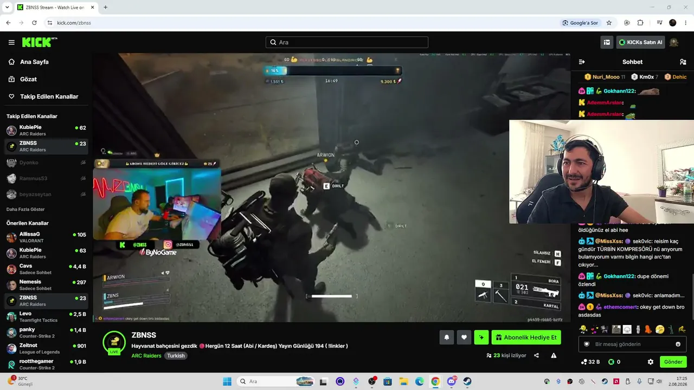Open recommended channel Zeitnot
694x390 pixels.
click(x=46, y=348)
